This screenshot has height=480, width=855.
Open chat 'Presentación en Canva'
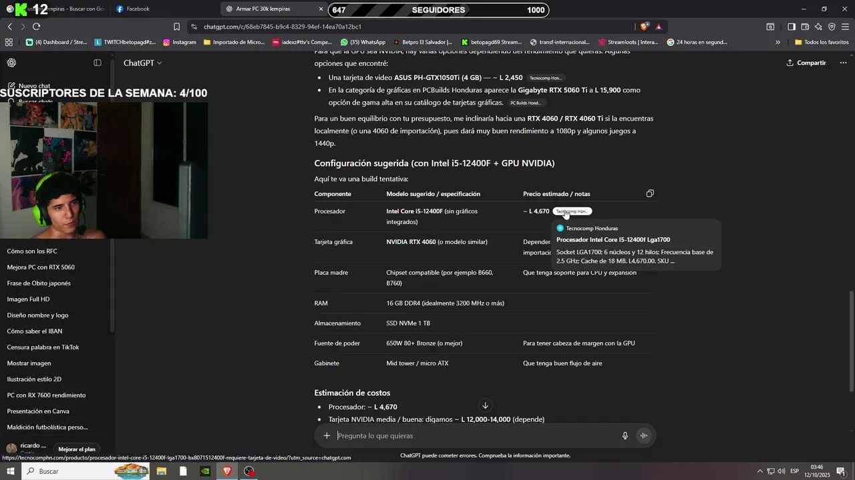pyautogui.click(x=38, y=411)
